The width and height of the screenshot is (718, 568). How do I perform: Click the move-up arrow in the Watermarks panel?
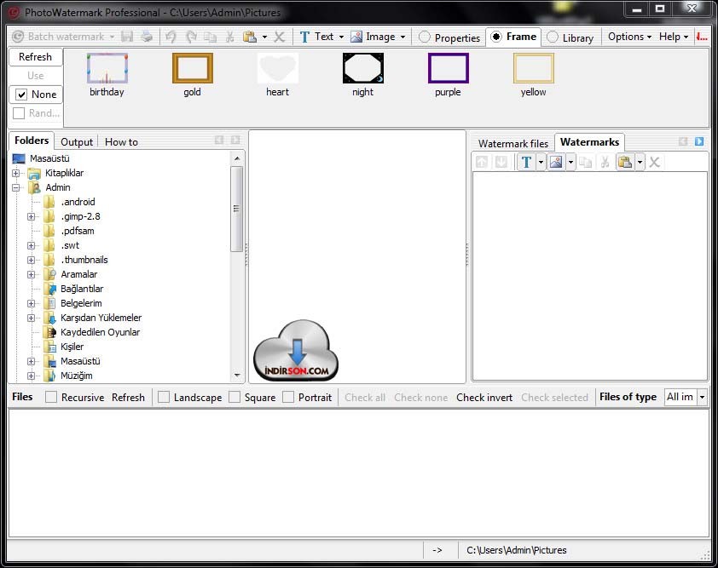click(x=482, y=162)
